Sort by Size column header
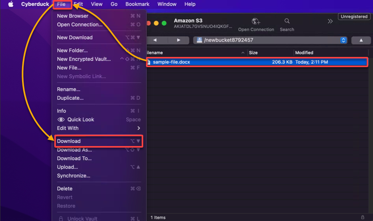Image resolution: width=373 pixels, height=221 pixels. coord(270,53)
